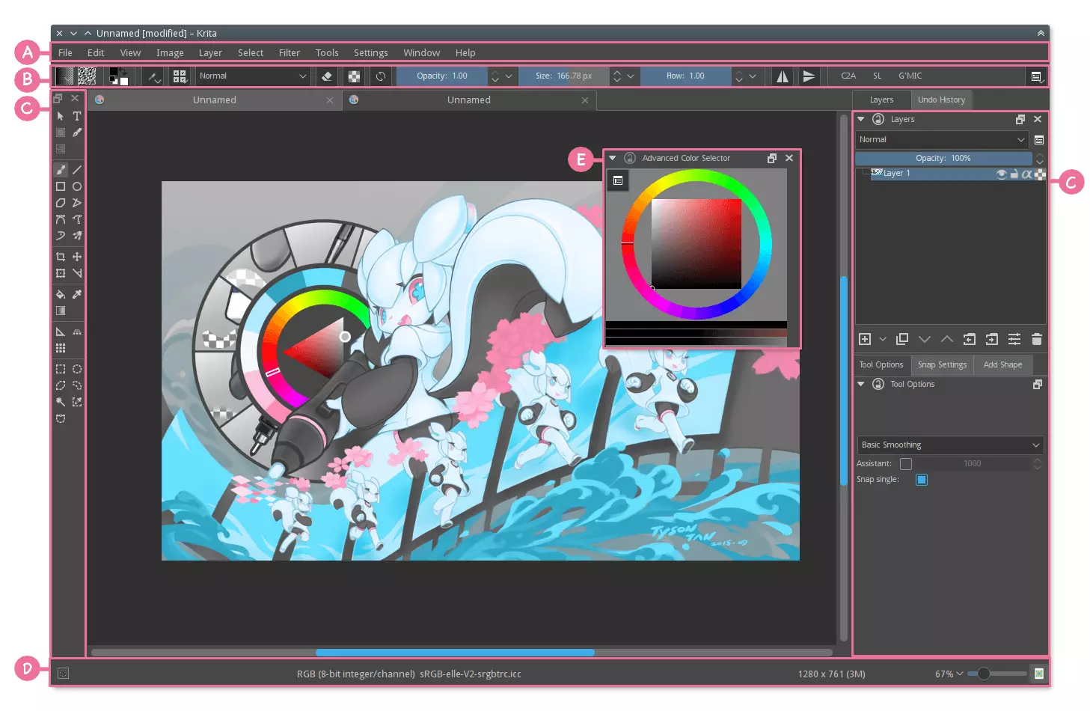Select the Text tool
Viewport: 1090px width, 711px height.
pos(77,116)
